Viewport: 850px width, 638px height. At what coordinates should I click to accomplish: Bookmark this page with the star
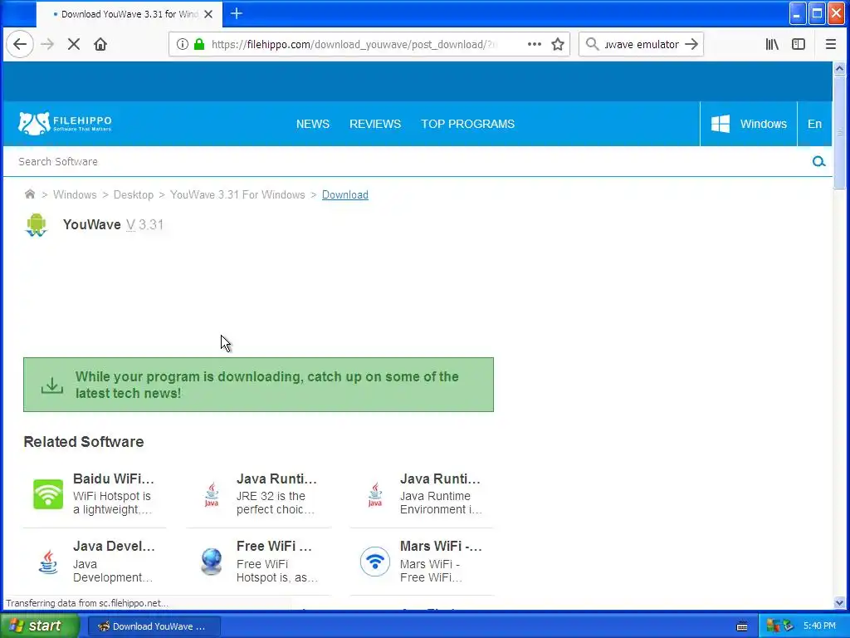point(558,45)
